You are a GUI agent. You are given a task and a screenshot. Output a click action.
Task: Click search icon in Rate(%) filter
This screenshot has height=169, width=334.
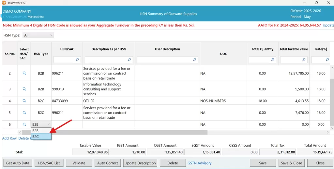(327, 60)
